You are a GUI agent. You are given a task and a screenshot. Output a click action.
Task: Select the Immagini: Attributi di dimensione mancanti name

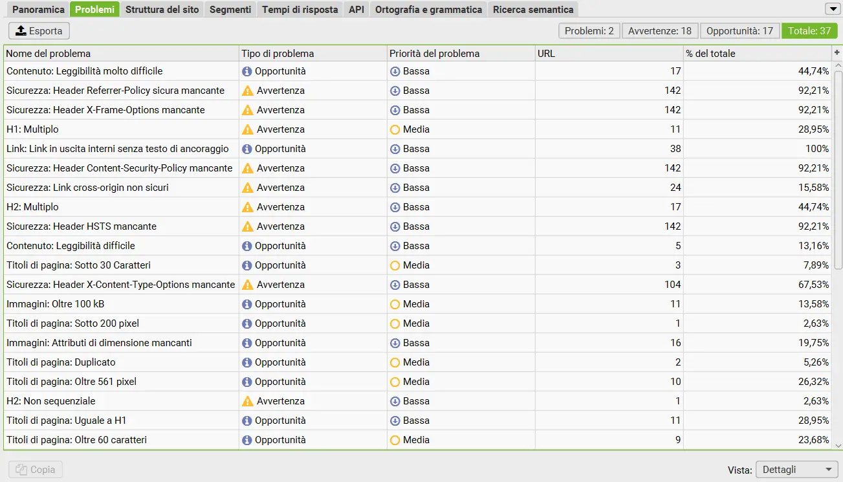click(x=99, y=343)
